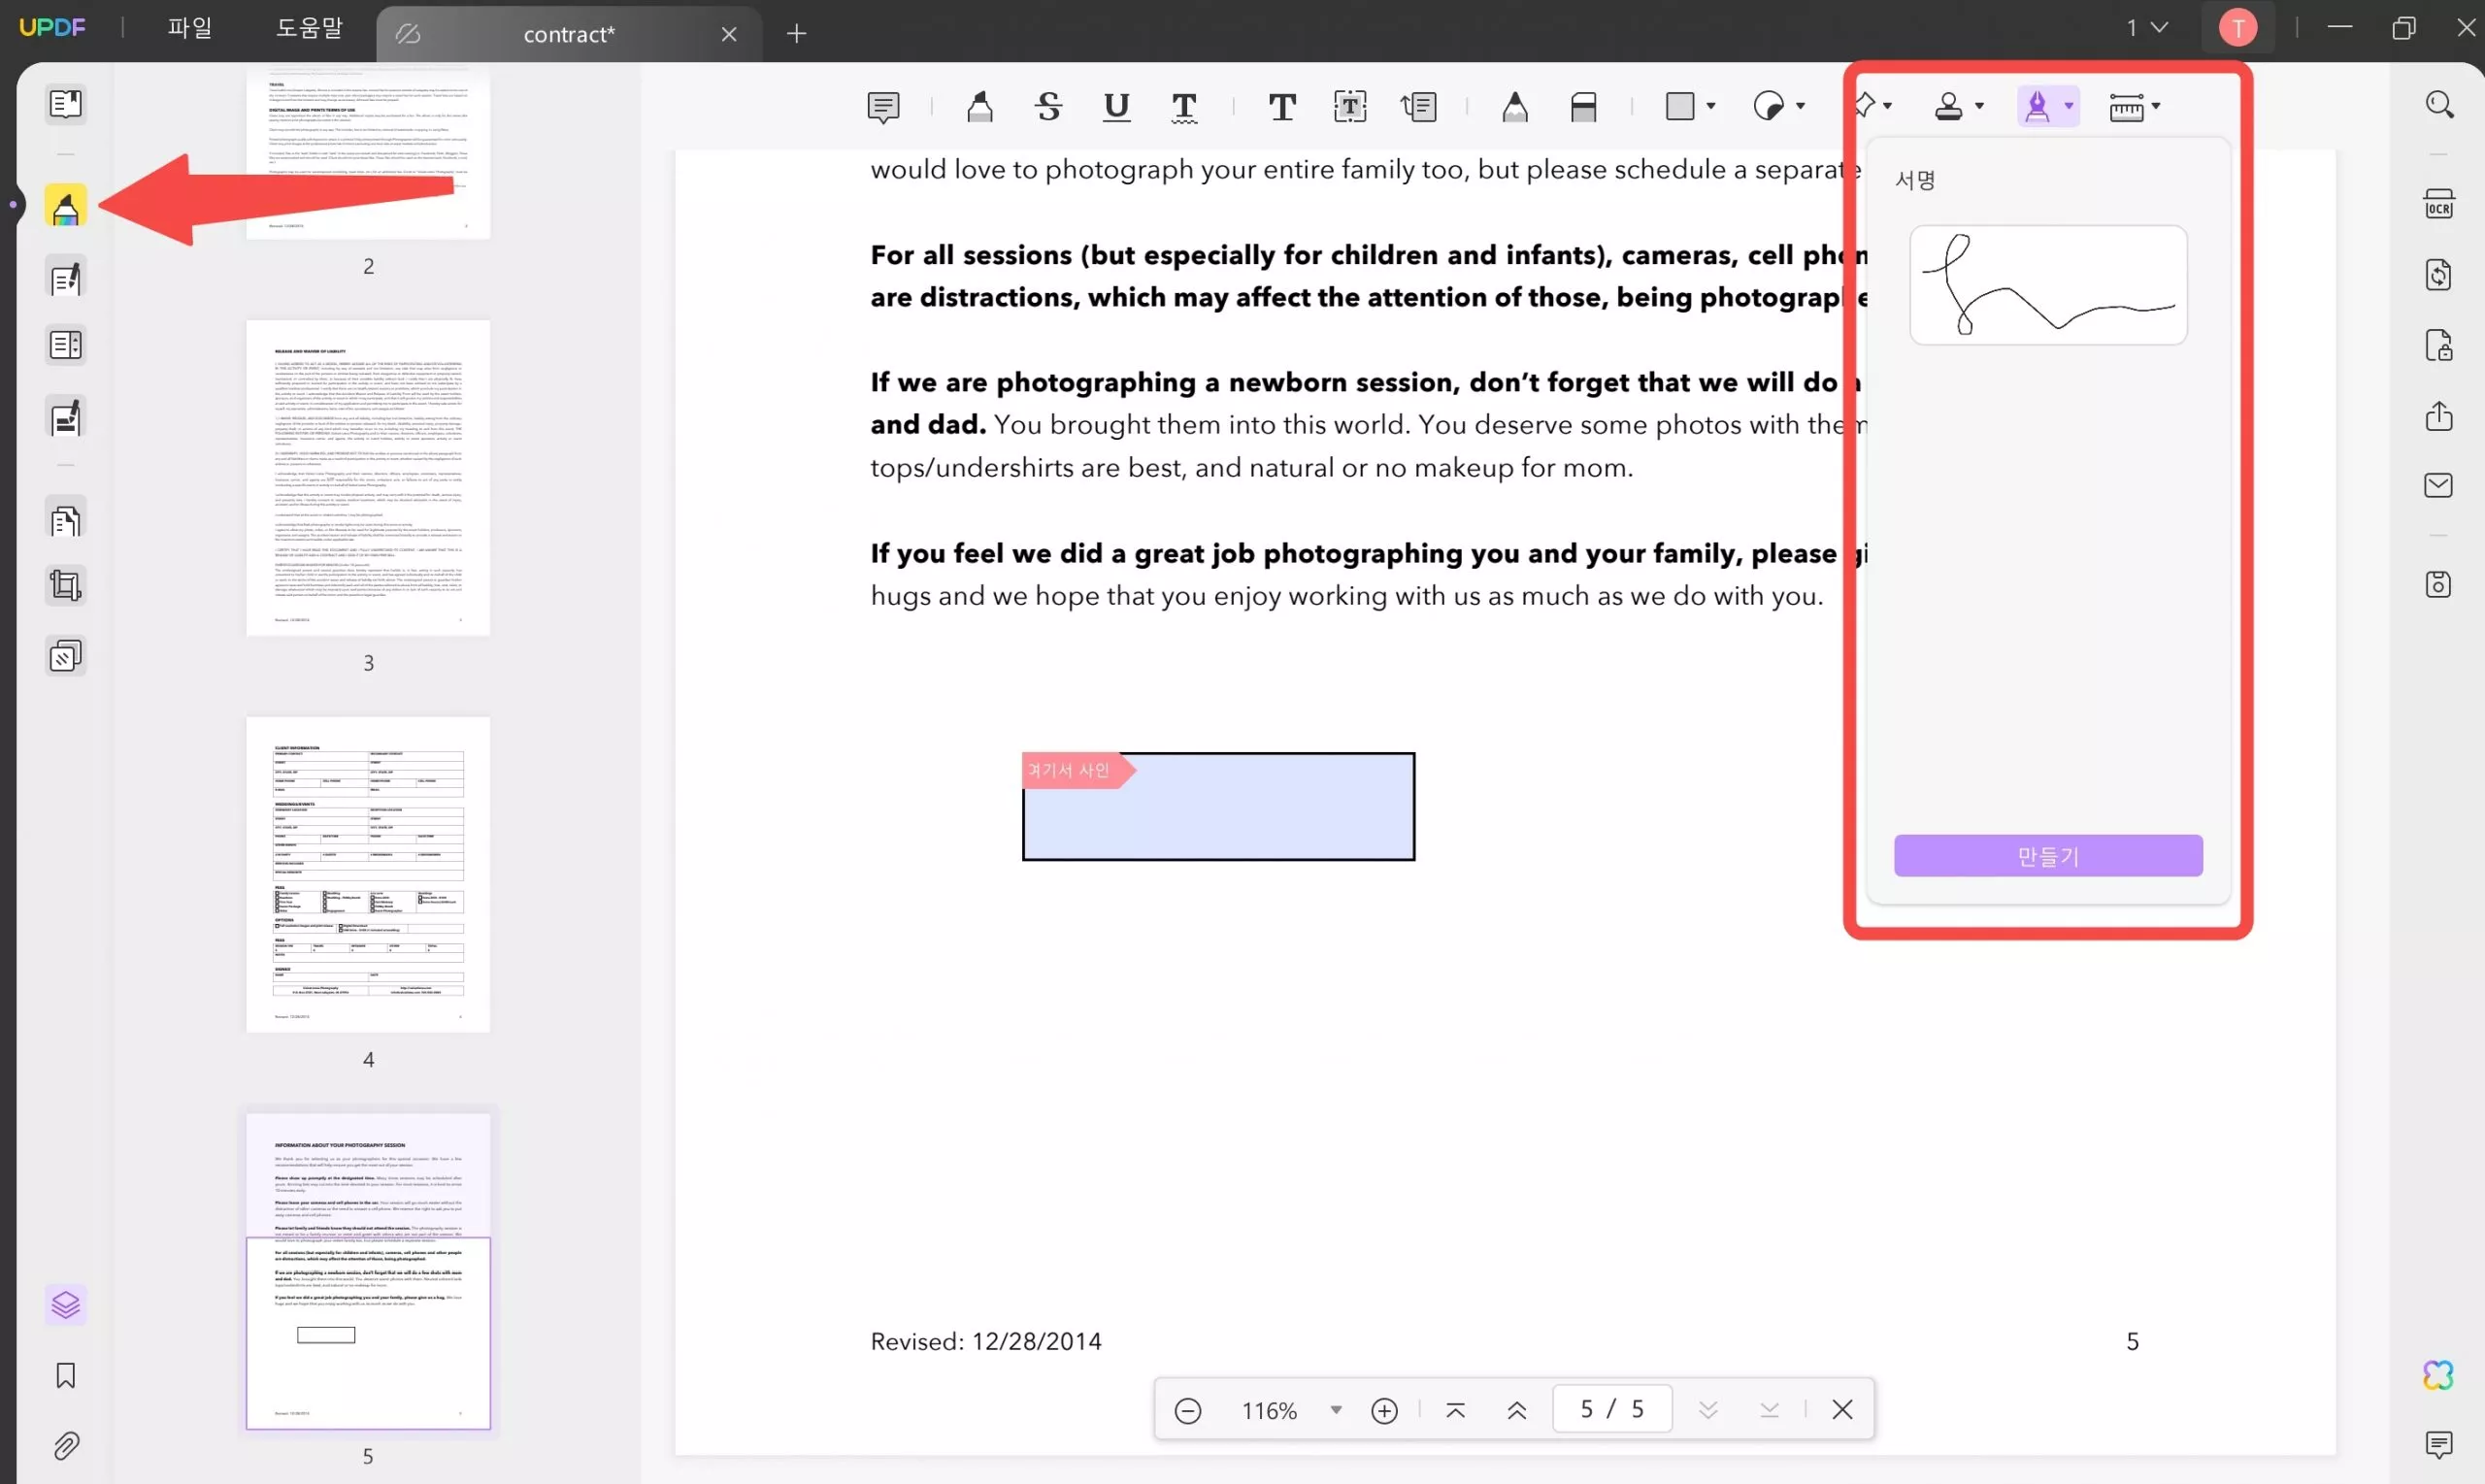This screenshot has height=1484, width=2485.
Task: Open the Convert PDF tool icon
Action: (2439, 275)
